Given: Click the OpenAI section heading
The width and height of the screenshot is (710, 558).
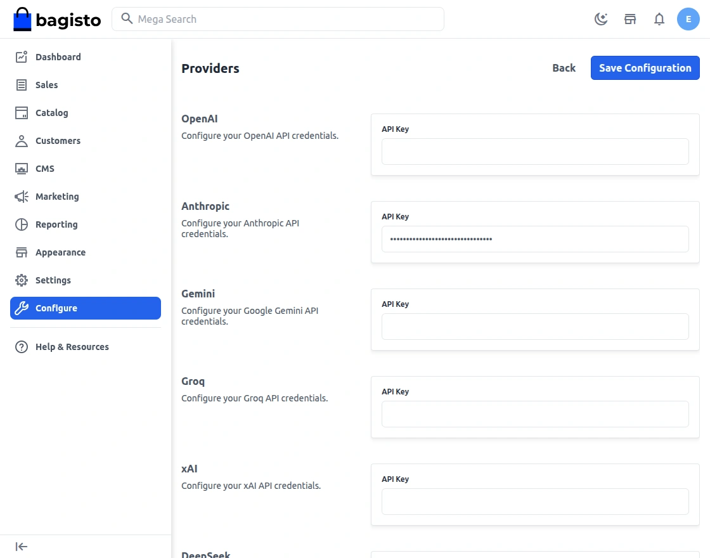Looking at the screenshot, I should pyautogui.click(x=199, y=119).
